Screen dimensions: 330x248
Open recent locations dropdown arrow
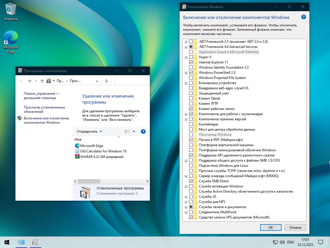(x=36, y=81)
